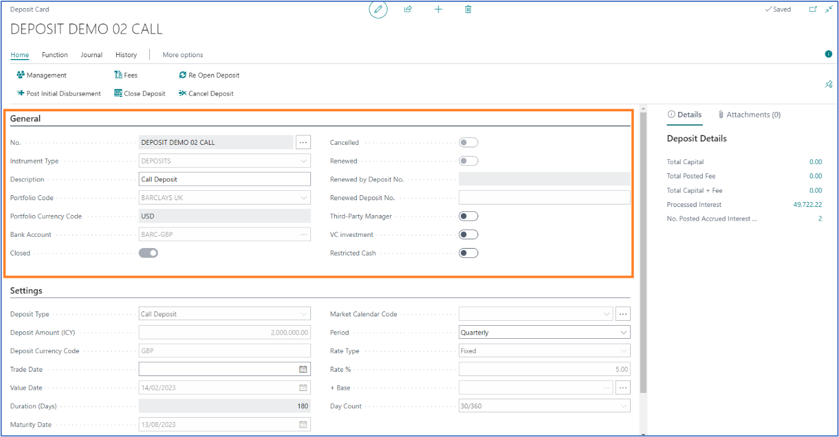
Task: Open the Journal menu tab
Action: coord(91,55)
